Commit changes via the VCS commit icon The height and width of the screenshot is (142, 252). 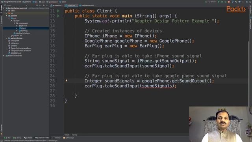coord(236,2)
